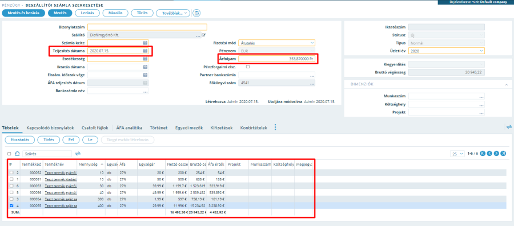Open the document template icon beside Továbbiak
The height and width of the screenshot is (226, 514).
[x=196, y=13]
